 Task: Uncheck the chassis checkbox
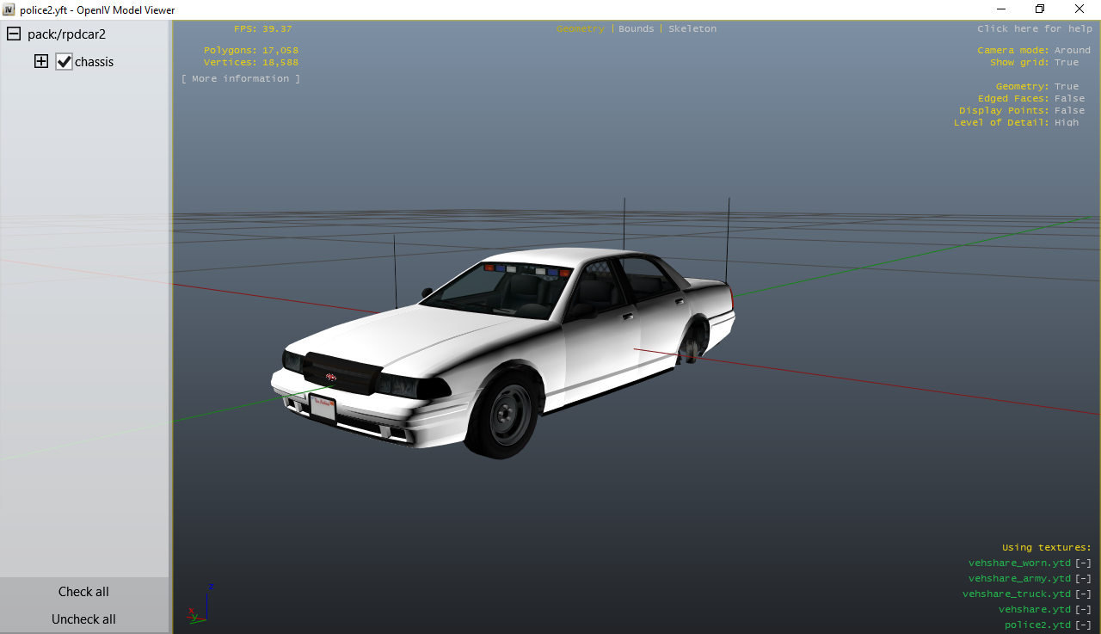(x=64, y=62)
